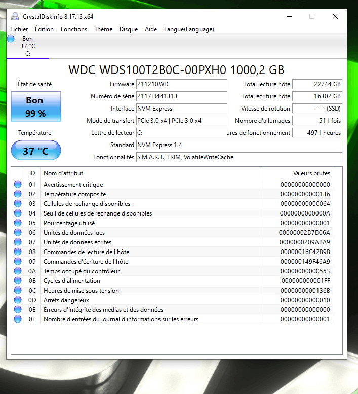Select the Température composite attribute name
Screen dimensions: 358x394
tap(75, 194)
